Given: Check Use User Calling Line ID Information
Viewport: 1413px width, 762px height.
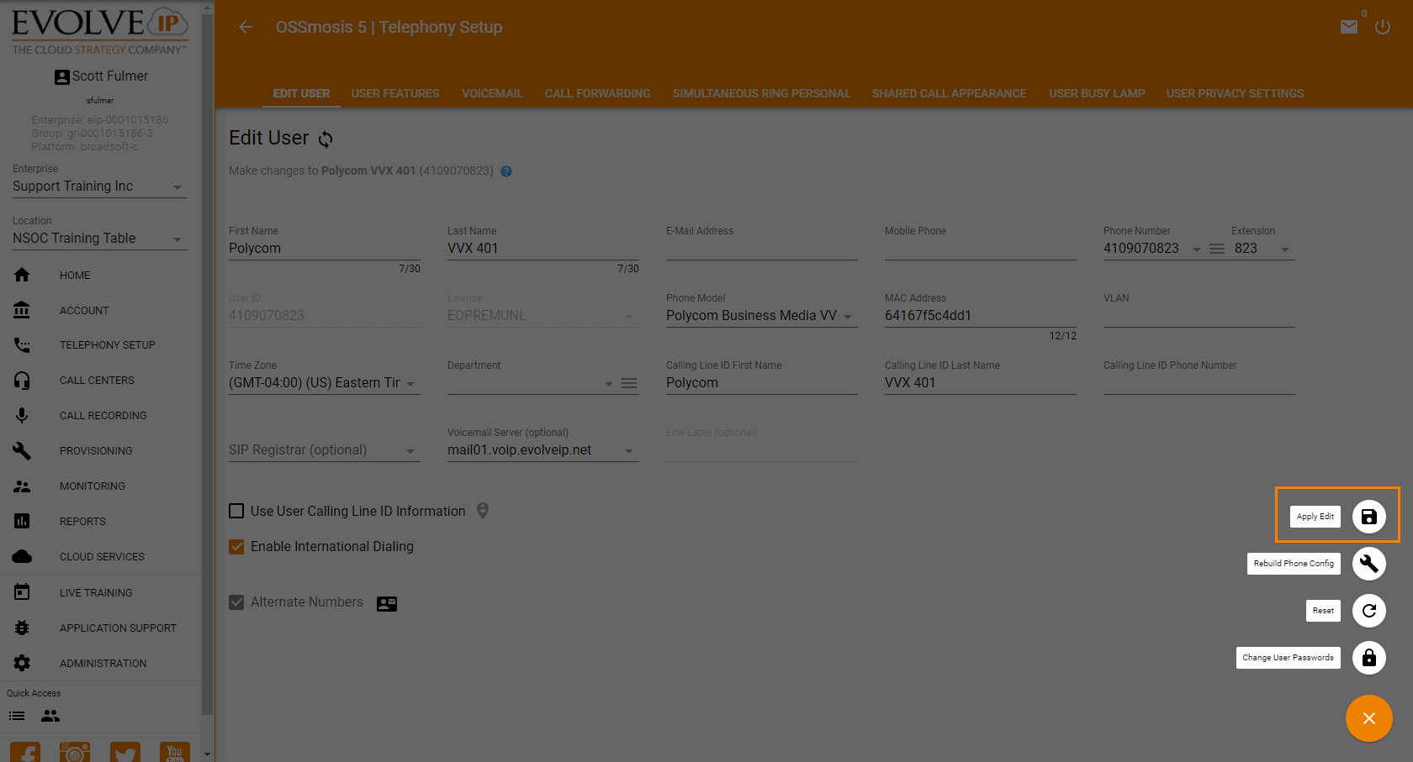Looking at the screenshot, I should pyautogui.click(x=237, y=511).
